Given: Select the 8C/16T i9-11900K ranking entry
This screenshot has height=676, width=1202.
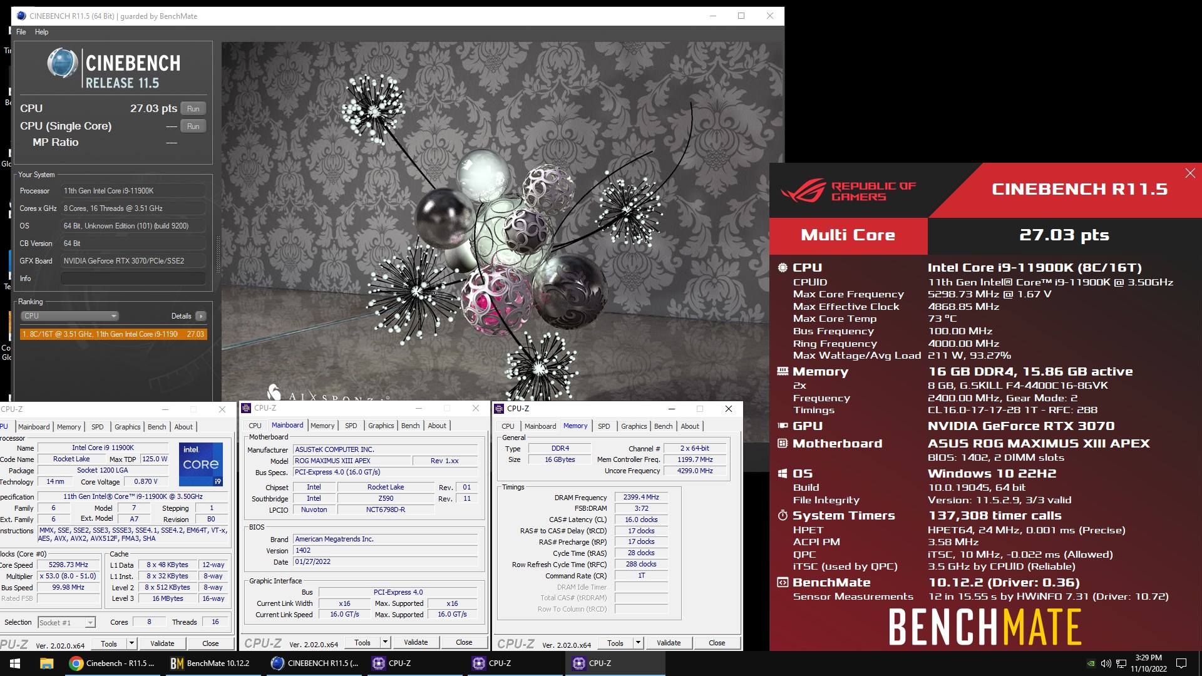Looking at the screenshot, I should (113, 334).
